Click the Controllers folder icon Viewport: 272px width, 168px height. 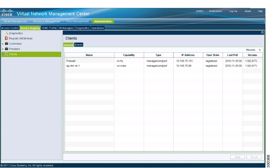[7, 44]
